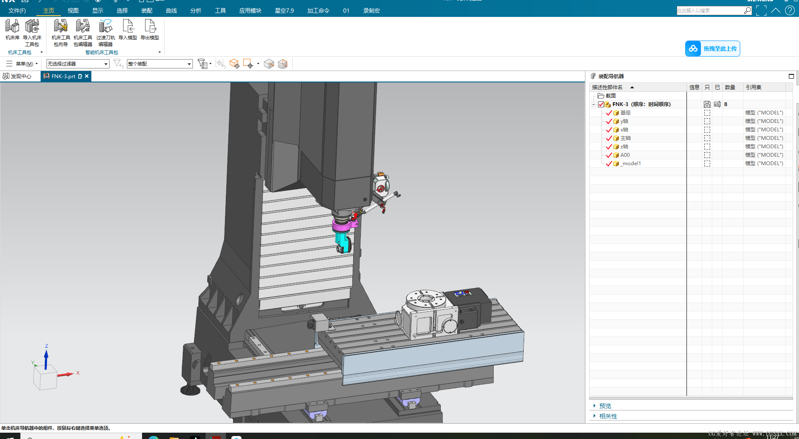Toggle visibility checkmark of A00 component

pyautogui.click(x=609, y=155)
